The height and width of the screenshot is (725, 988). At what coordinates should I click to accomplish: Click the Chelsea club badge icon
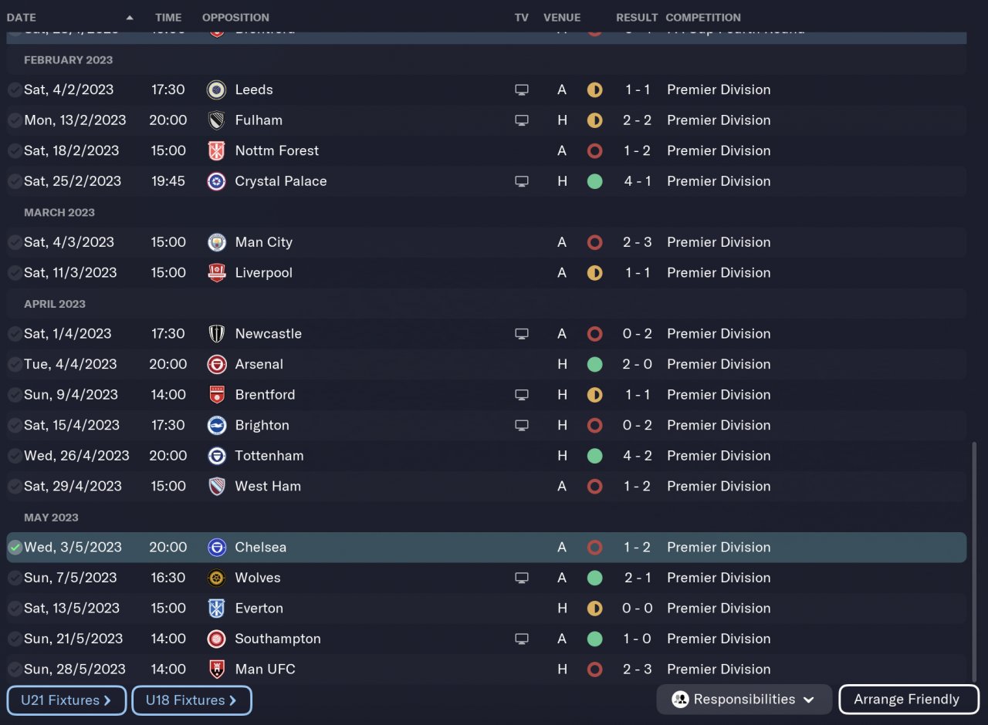(217, 548)
